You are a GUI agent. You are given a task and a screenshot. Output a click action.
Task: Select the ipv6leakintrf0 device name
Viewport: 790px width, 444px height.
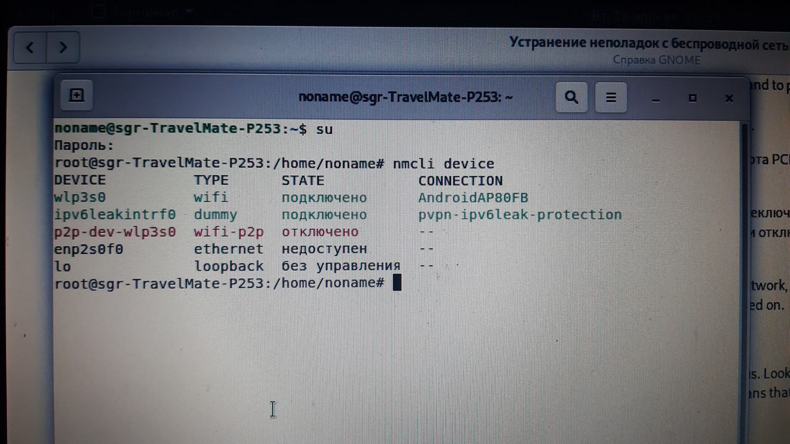[x=115, y=215]
